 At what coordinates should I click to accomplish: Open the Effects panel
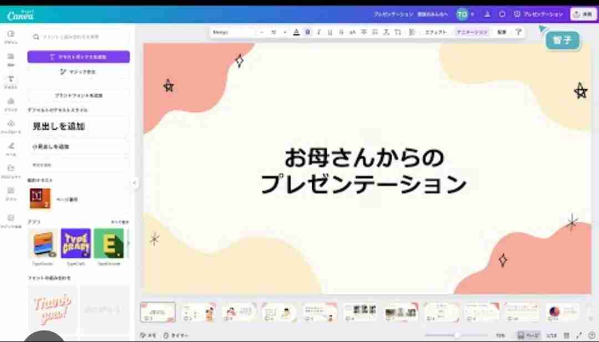[x=435, y=33]
